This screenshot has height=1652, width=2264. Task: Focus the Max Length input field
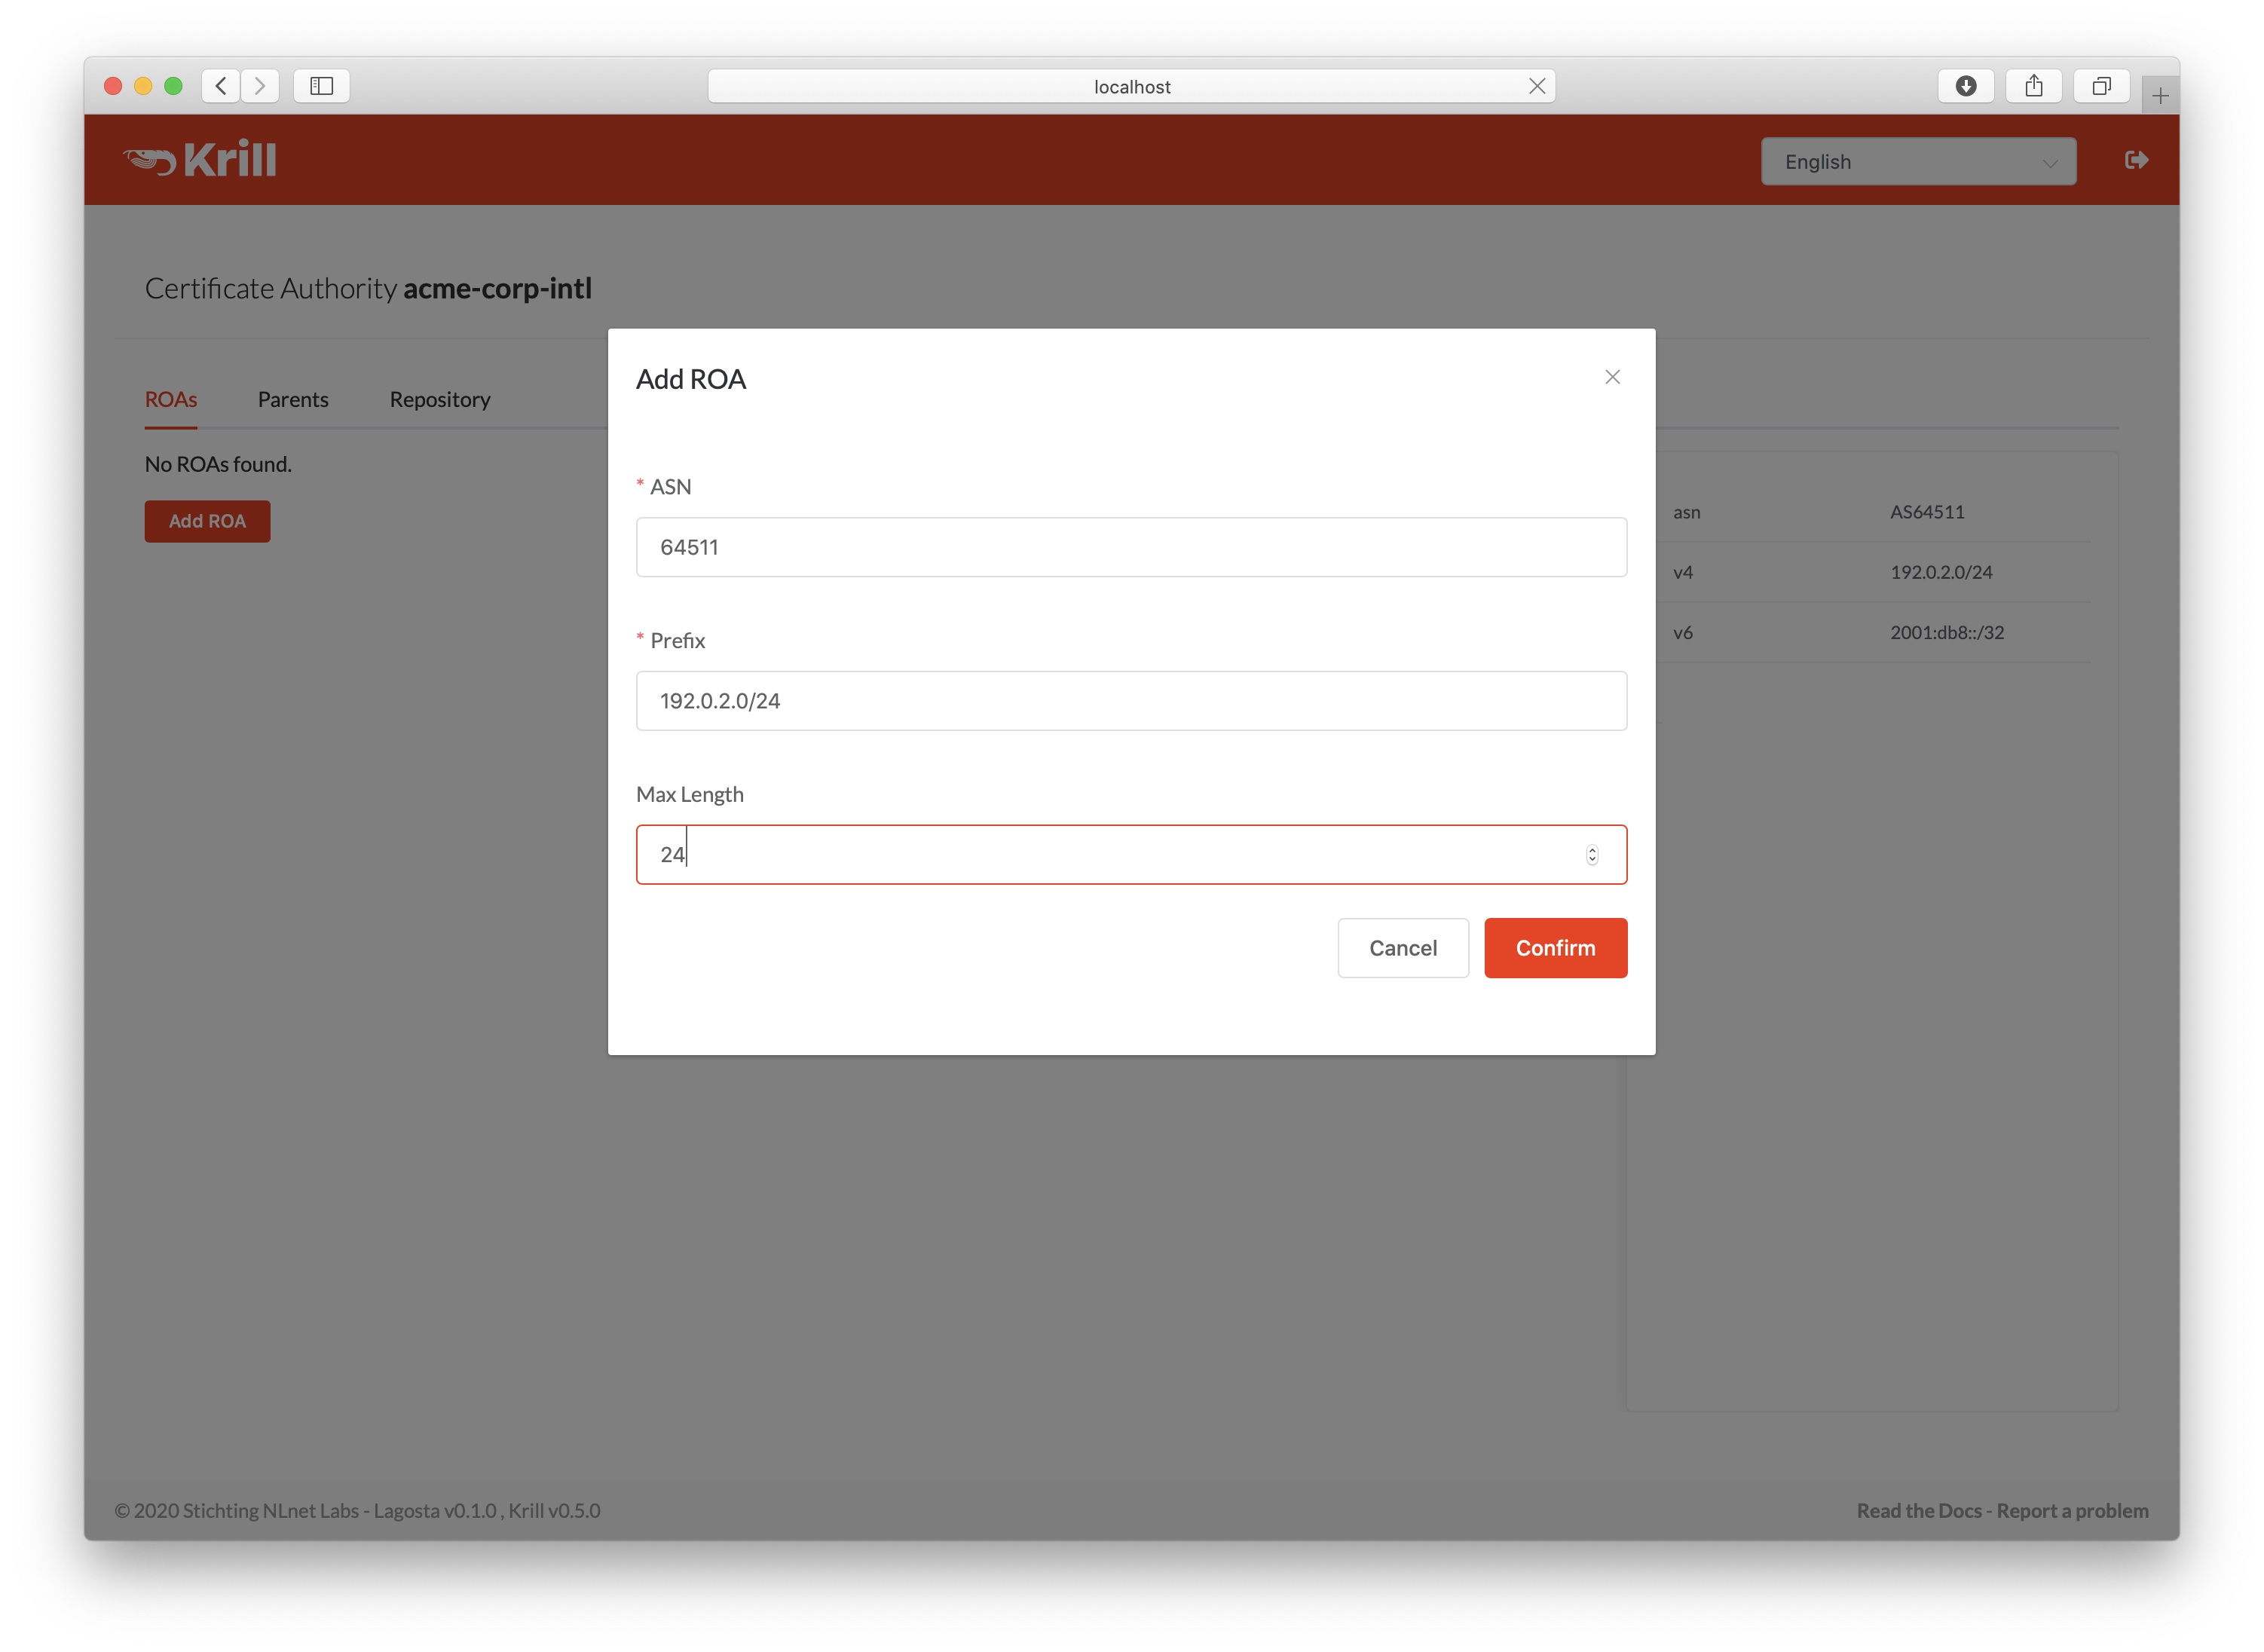point(1131,855)
